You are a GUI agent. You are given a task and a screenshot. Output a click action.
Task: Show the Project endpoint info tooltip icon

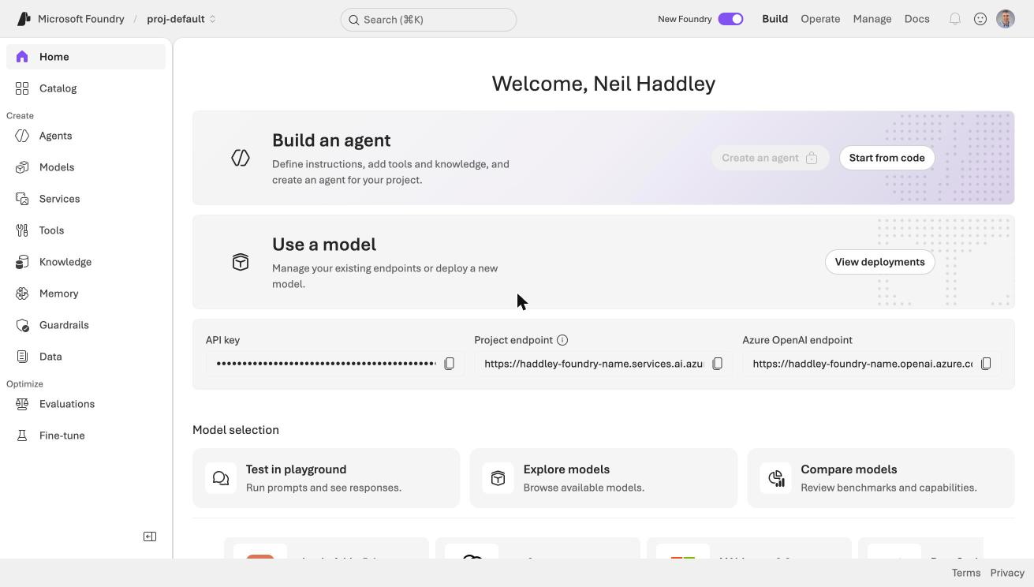562,340
